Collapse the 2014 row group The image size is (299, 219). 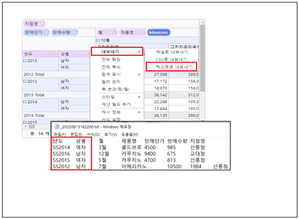pyautogui.click(x=25, y=102)
